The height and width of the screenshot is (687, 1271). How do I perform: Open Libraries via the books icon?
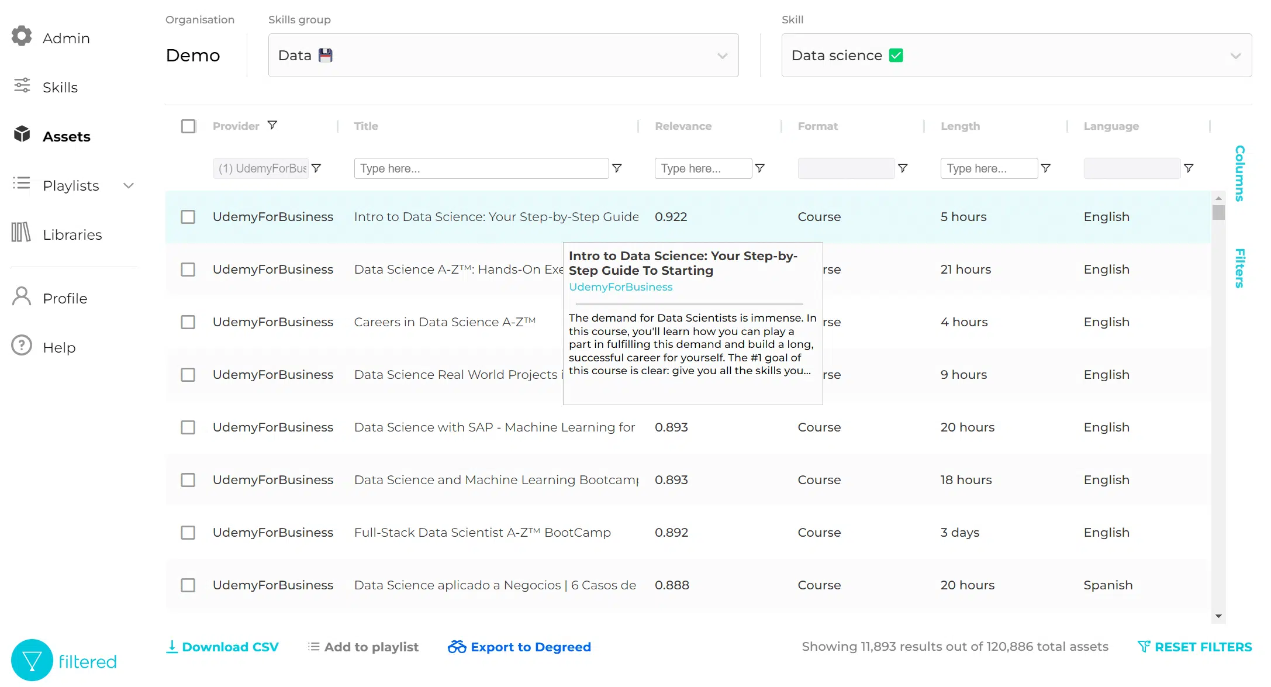point(21,233)
